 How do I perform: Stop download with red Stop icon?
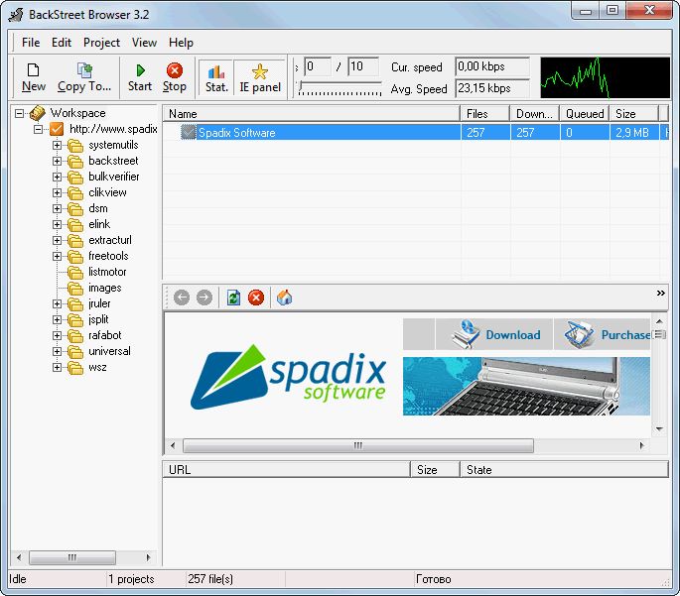175,70
